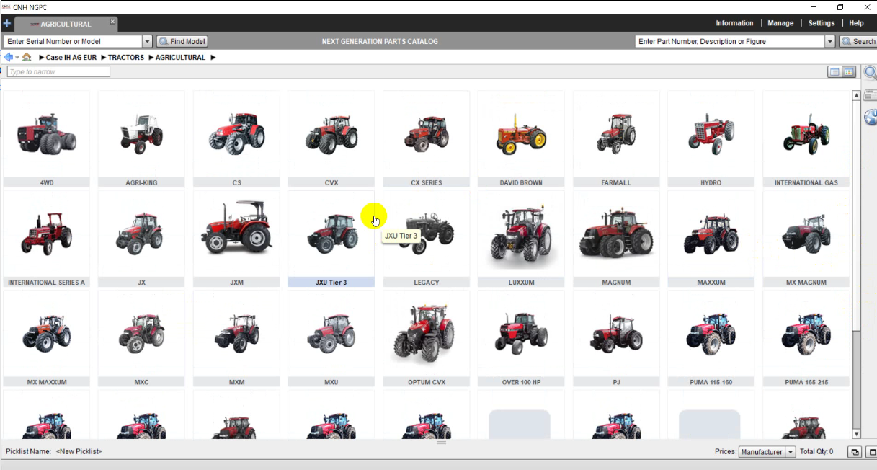Click the scrollbar up arrow
Viewport: 877px width, 470px height.
856,96
